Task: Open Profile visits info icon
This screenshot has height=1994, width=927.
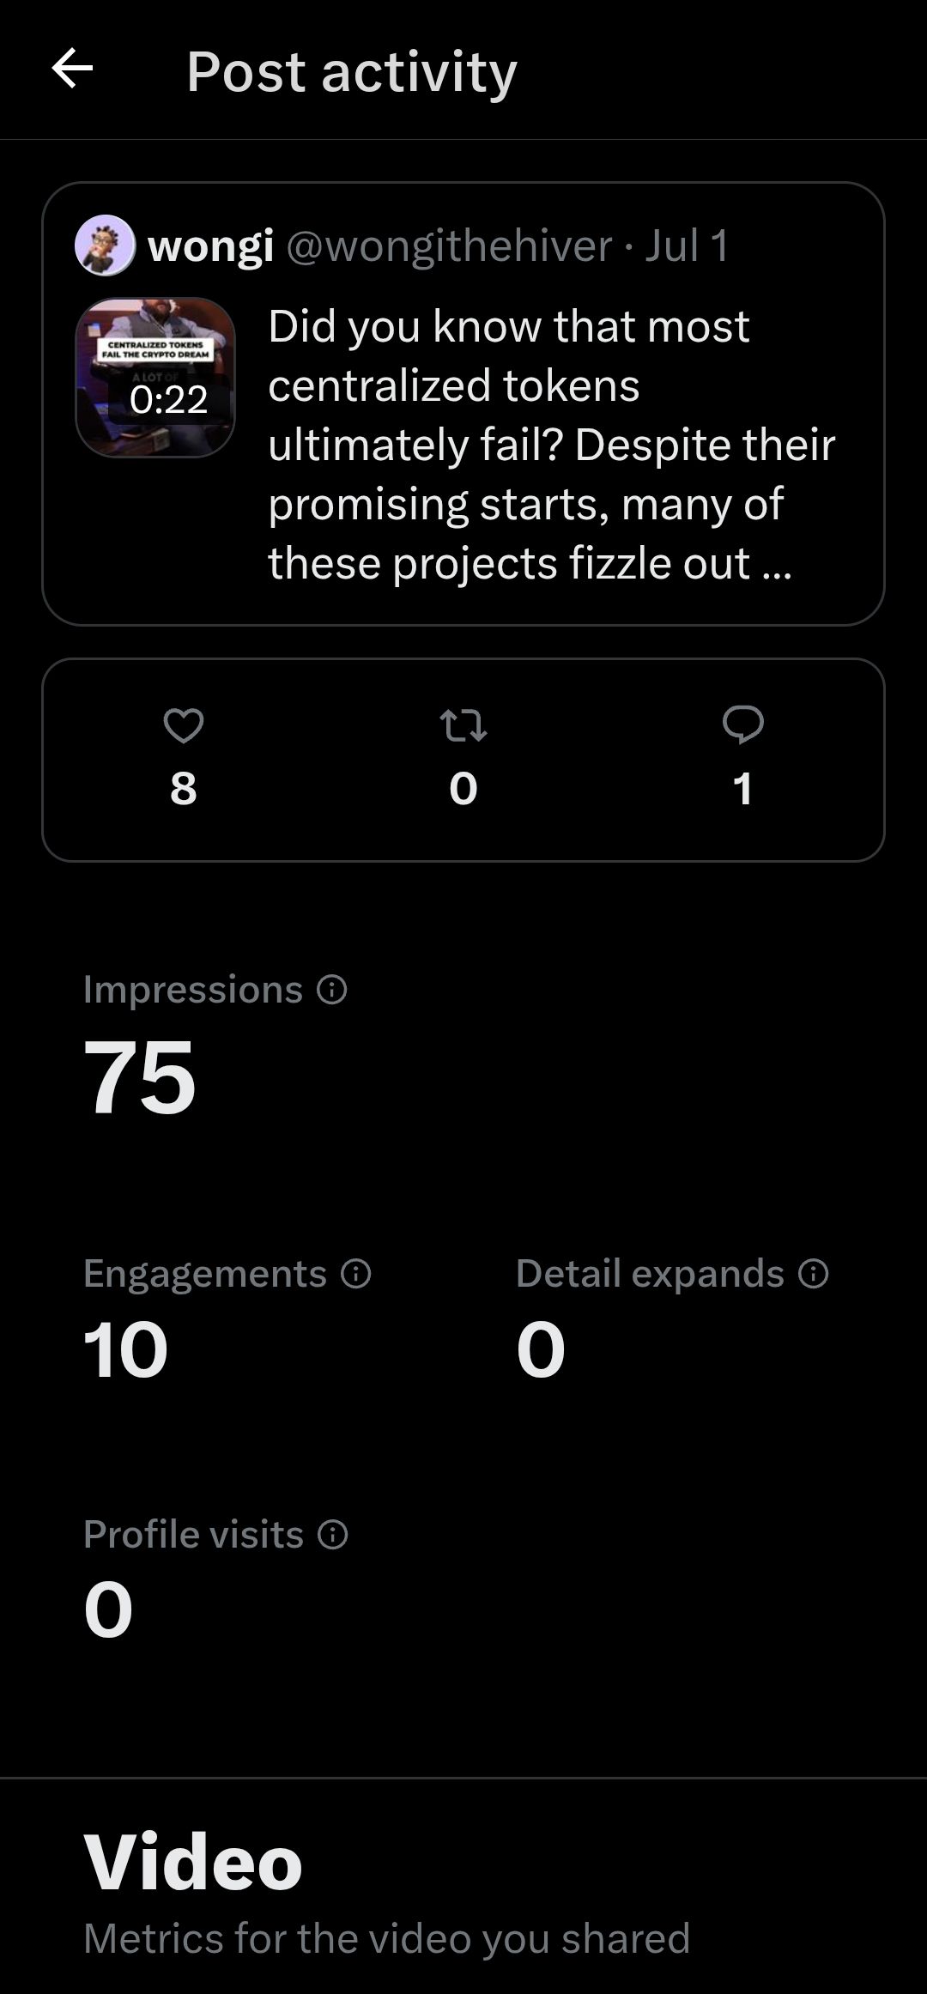Action: point(333,1535)
